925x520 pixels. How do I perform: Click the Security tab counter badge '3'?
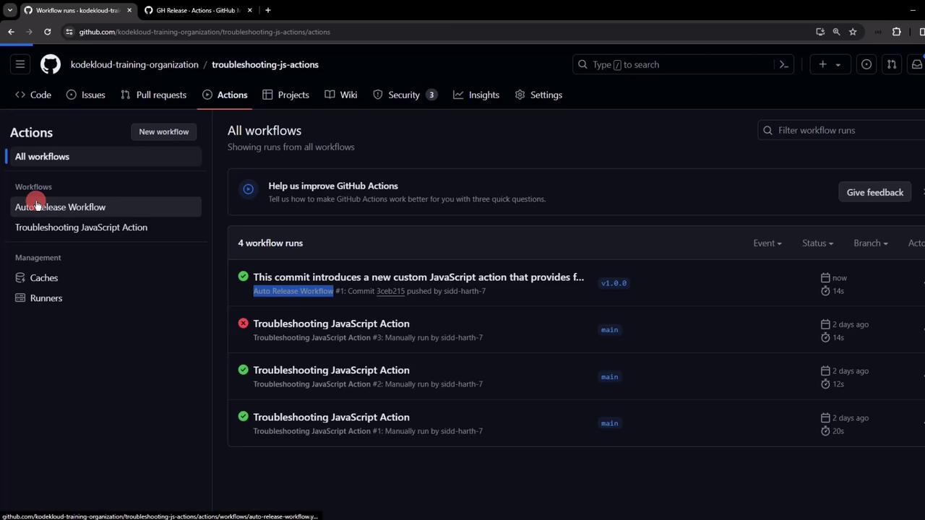pos(431,95)
